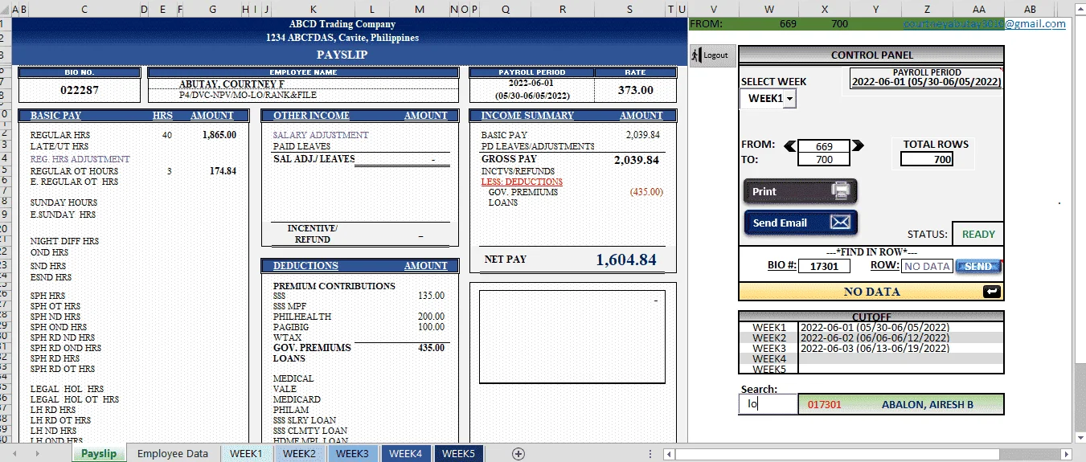
Task: Click column header S
Action: (629, 9)
